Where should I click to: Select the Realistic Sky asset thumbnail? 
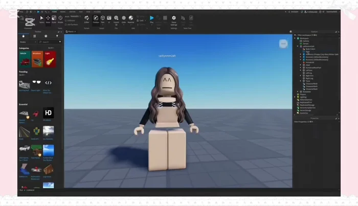(49, 131)
